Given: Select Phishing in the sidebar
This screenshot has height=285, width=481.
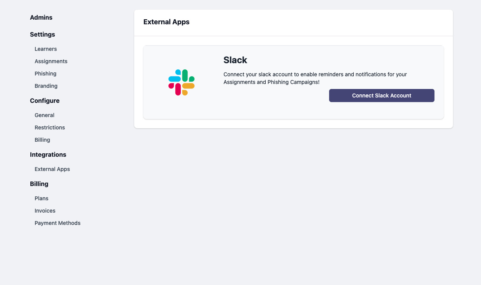Looking at the screenshot, I should (45, 74).
